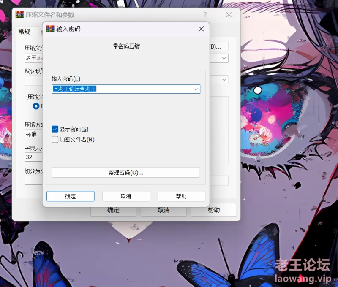
Task: Click the password input field
Action: (126, 89)
